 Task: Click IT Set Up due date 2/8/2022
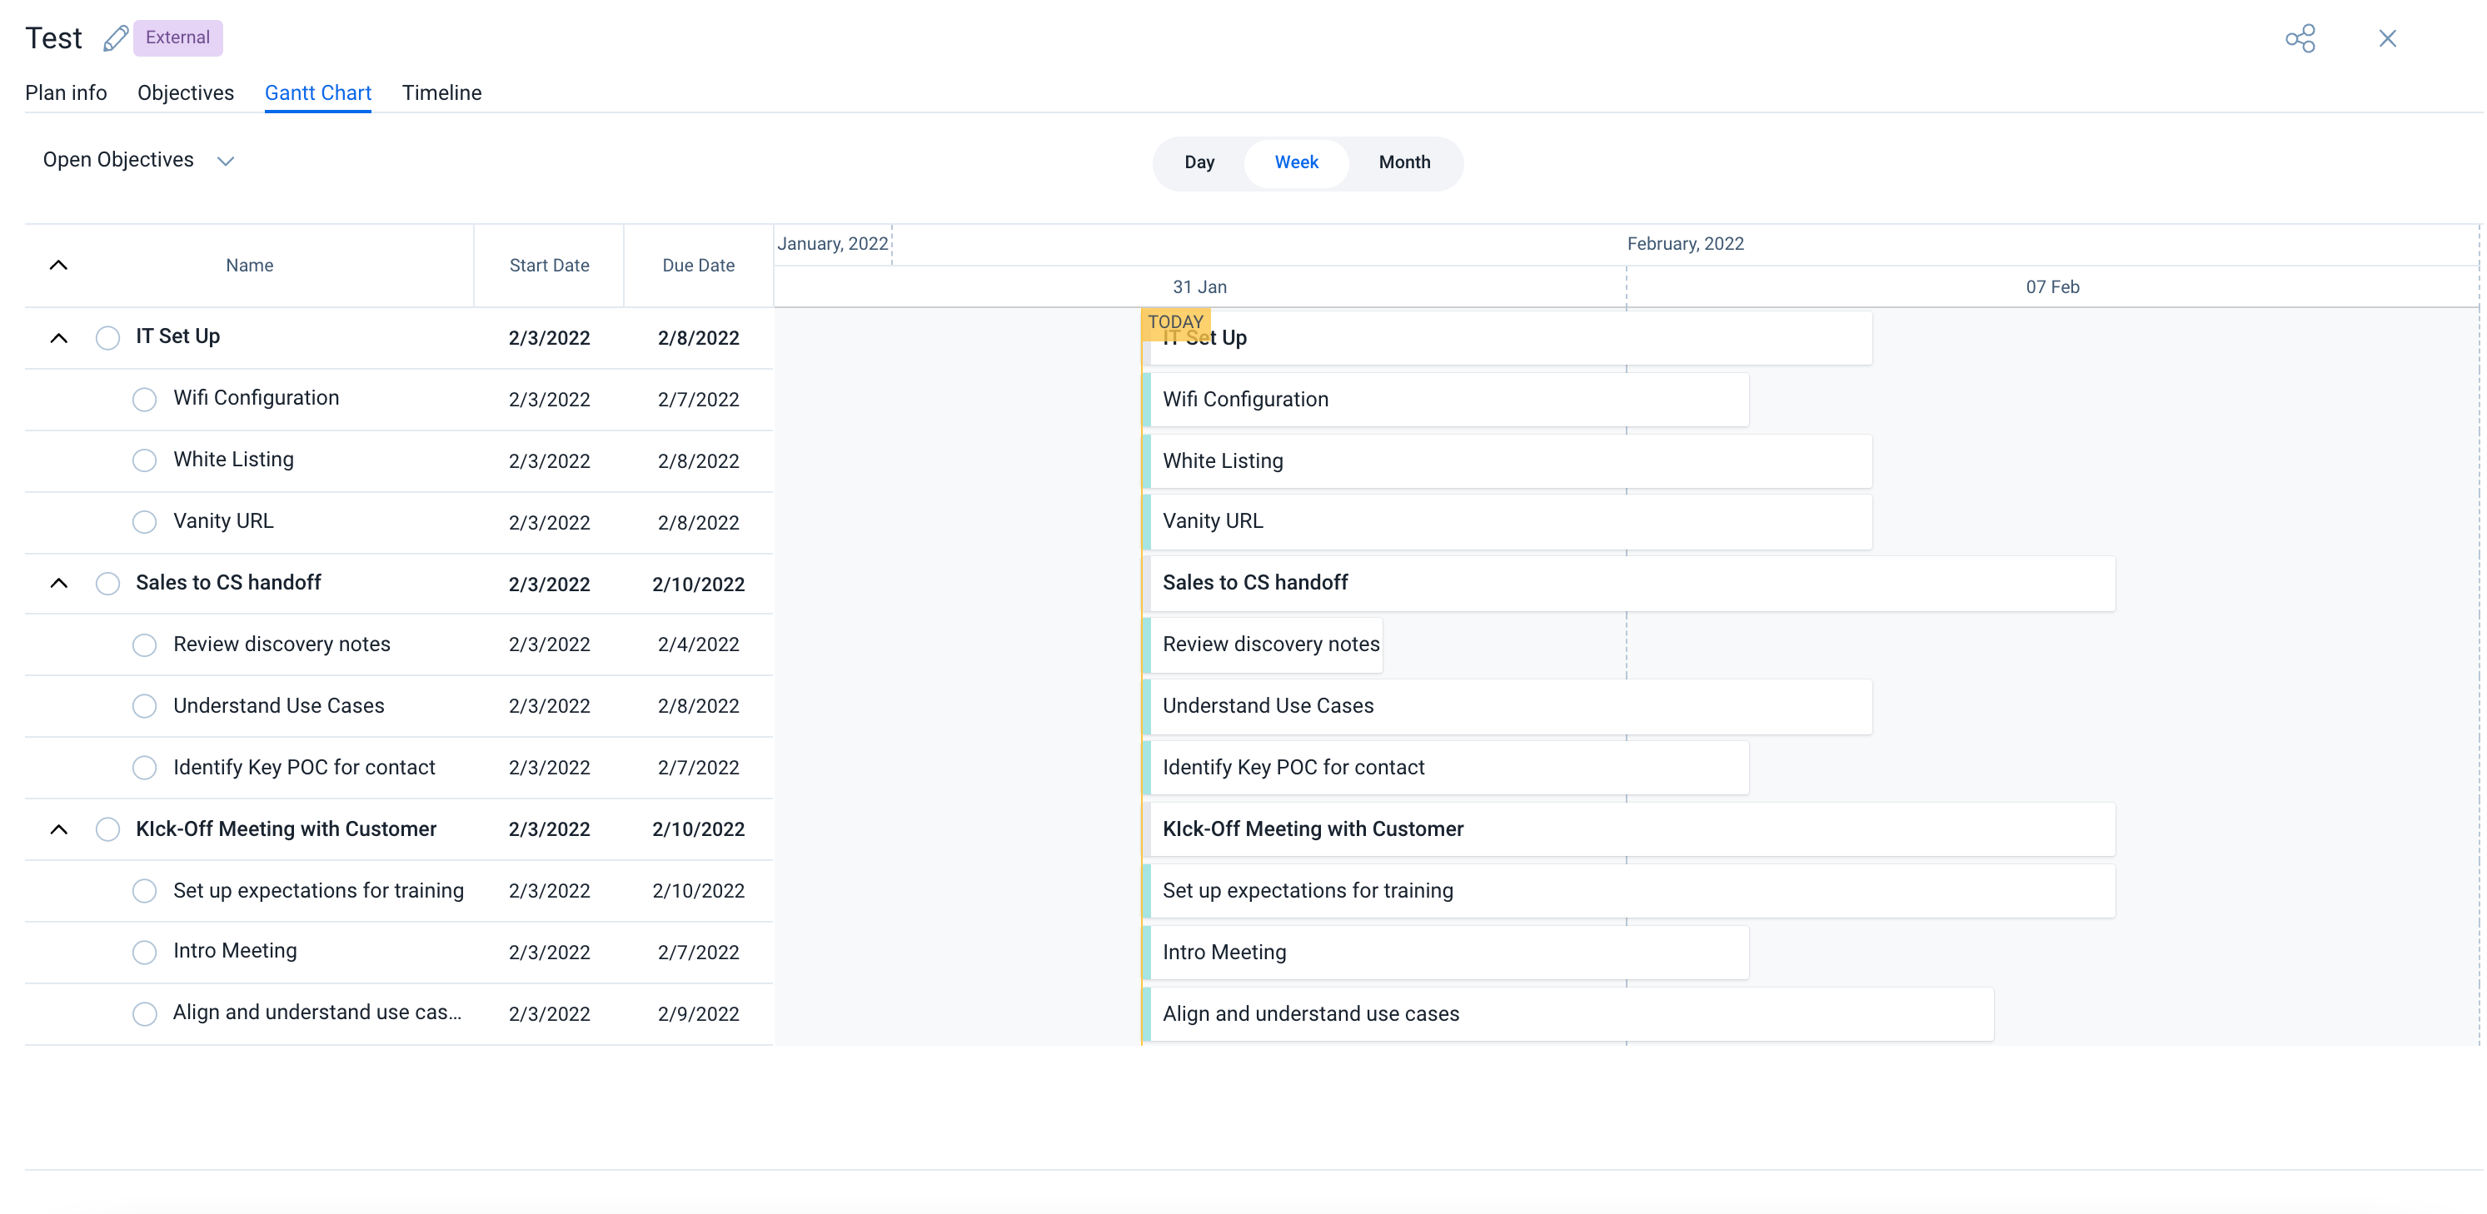(x=698, y=339)
